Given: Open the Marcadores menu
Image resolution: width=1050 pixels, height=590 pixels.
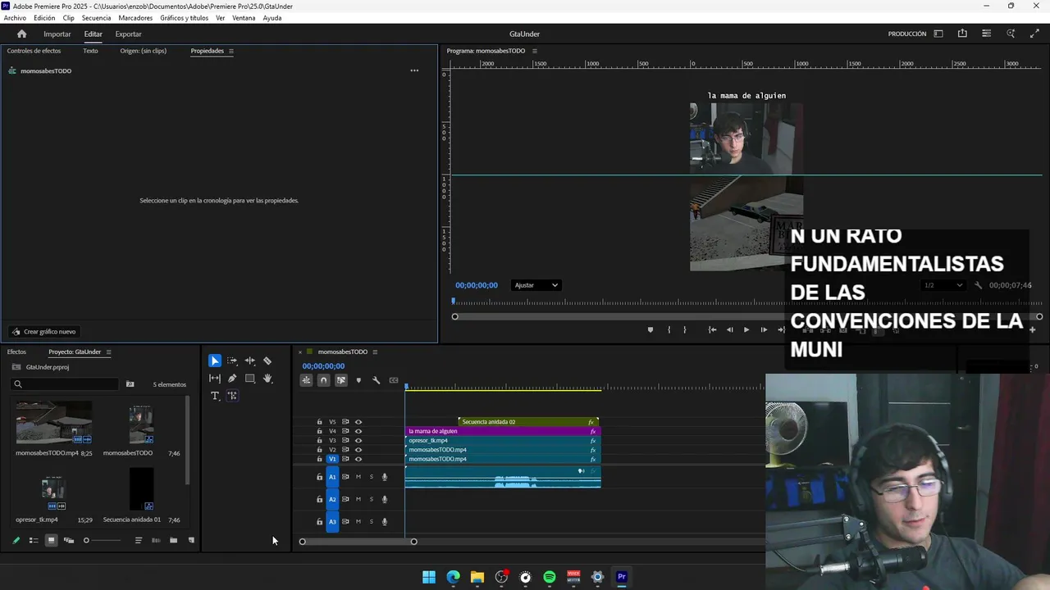Looking at the screenshot, I should click(135, 18).
